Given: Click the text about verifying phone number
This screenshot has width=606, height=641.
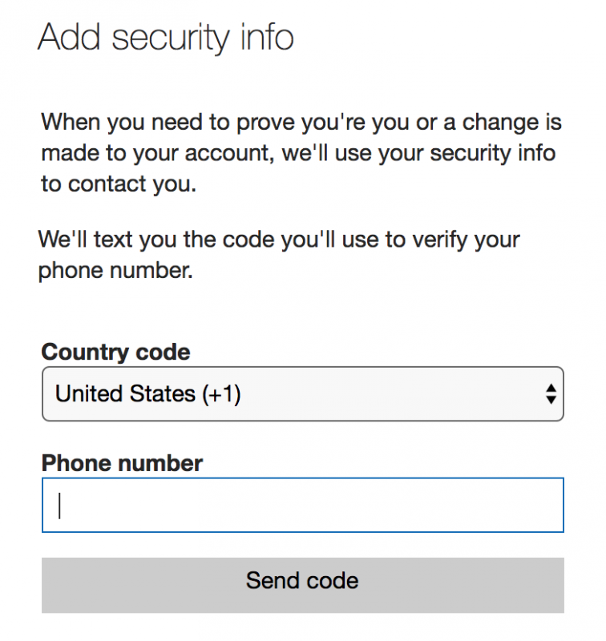Looking at the screenshot, I should pyautogui.click(x=281, y=254).
